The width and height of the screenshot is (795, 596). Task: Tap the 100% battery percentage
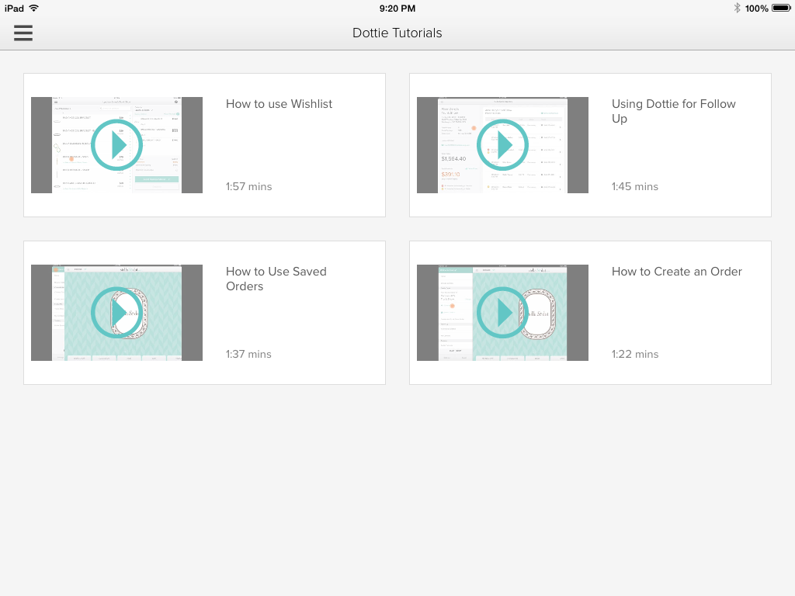(756, 9)
